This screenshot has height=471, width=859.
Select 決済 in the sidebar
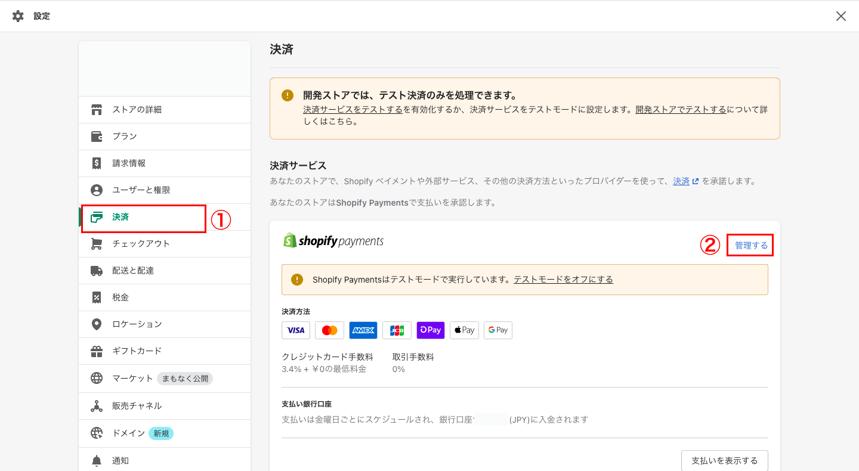[165, 217]
